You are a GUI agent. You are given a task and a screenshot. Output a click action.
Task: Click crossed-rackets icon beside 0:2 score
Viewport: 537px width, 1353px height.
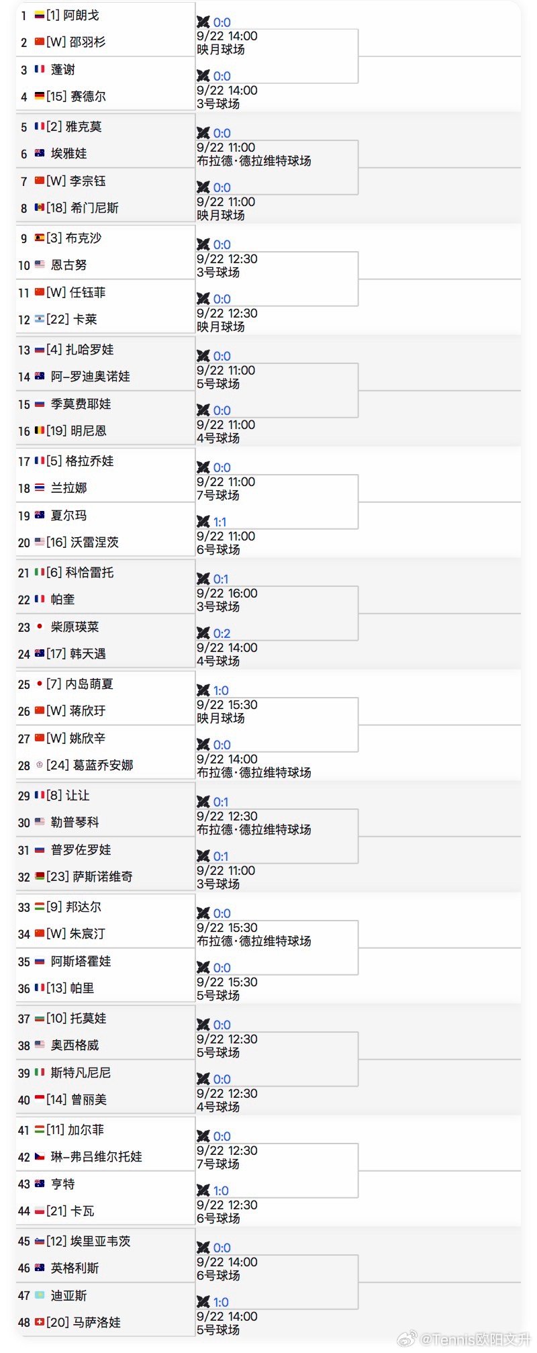pyautogui.click(x=203, y=633)
